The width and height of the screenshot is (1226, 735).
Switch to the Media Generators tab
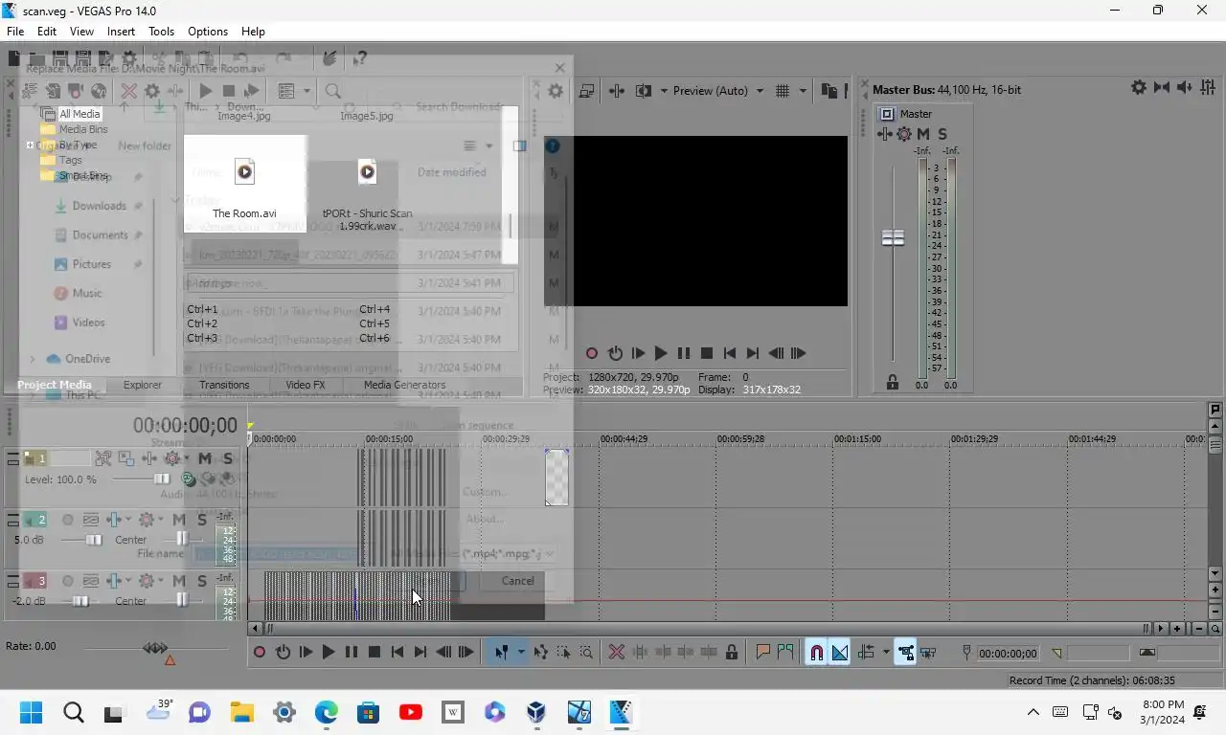click(x=404, y=385)
